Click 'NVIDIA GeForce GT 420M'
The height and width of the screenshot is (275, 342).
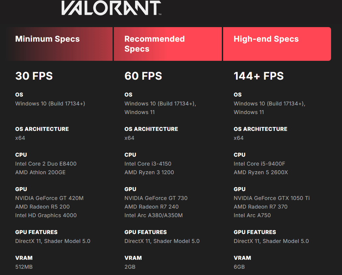click(49, 198)
